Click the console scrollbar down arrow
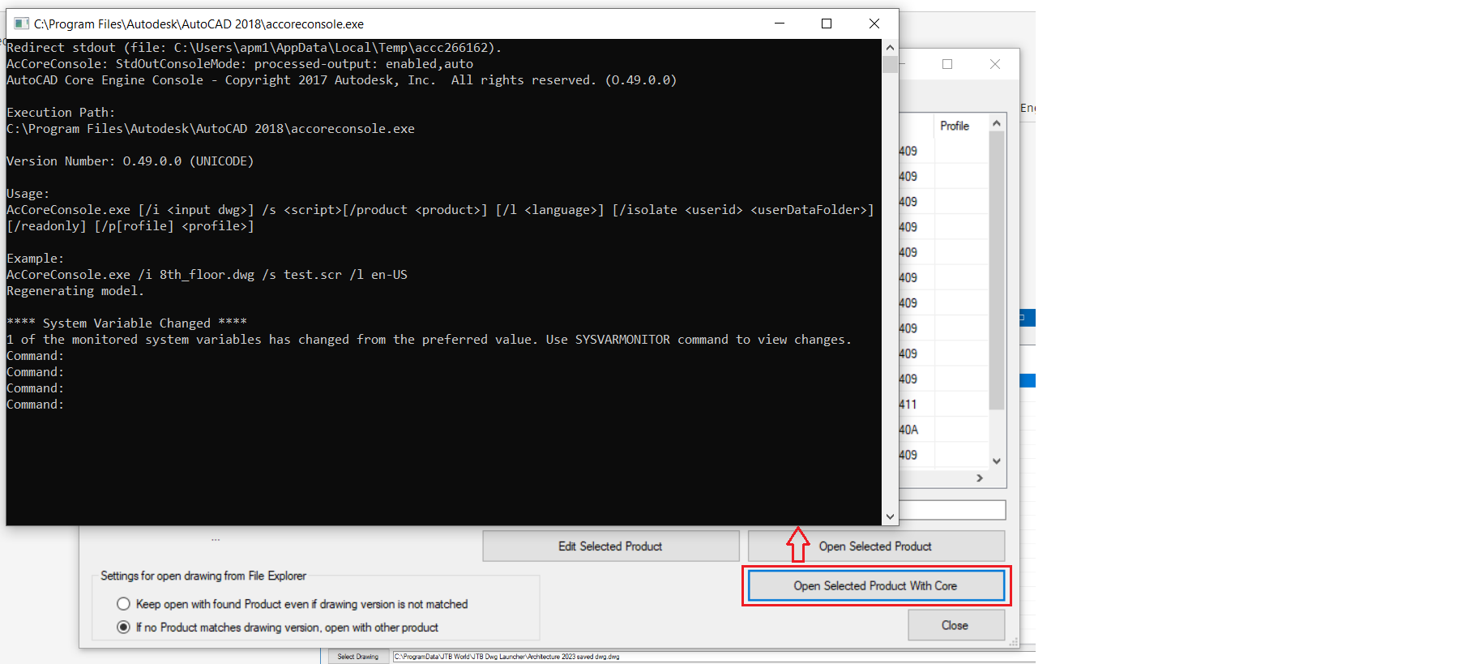The height and width of the screenshot is (664, 1470). (x=890, y=516)
